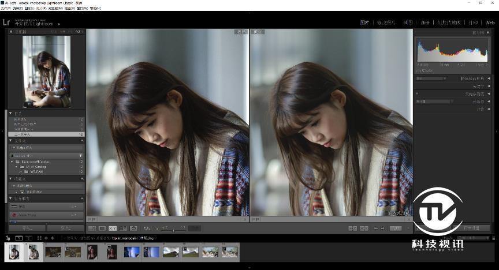Toggle the compare zoom link-focus lock icon
This screenshot has height=270, width=499.
point(157,228)
